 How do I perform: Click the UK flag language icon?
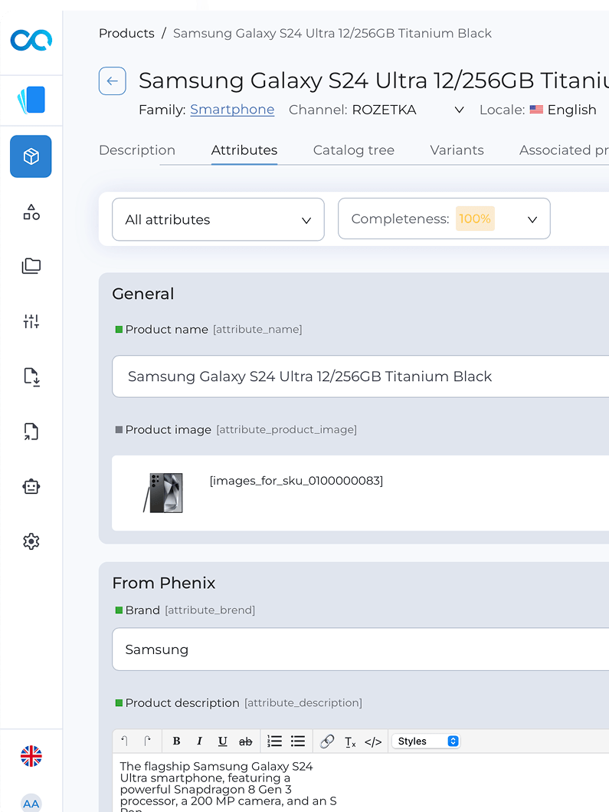click(x=31, y=756)
